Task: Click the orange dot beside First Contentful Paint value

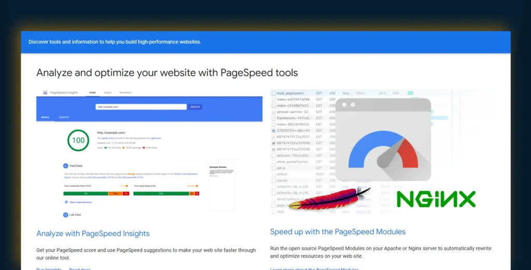Action: pos(127,186)
